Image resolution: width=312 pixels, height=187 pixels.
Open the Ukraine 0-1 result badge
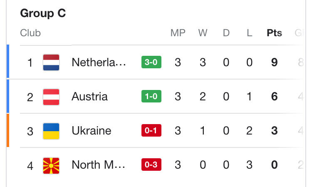pyautogui.click(x=151, y=131)
